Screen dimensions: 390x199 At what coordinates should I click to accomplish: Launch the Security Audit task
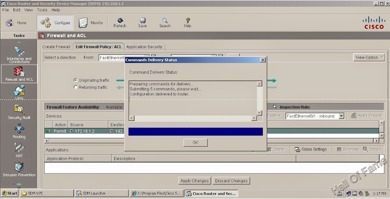tap(19, 112)
